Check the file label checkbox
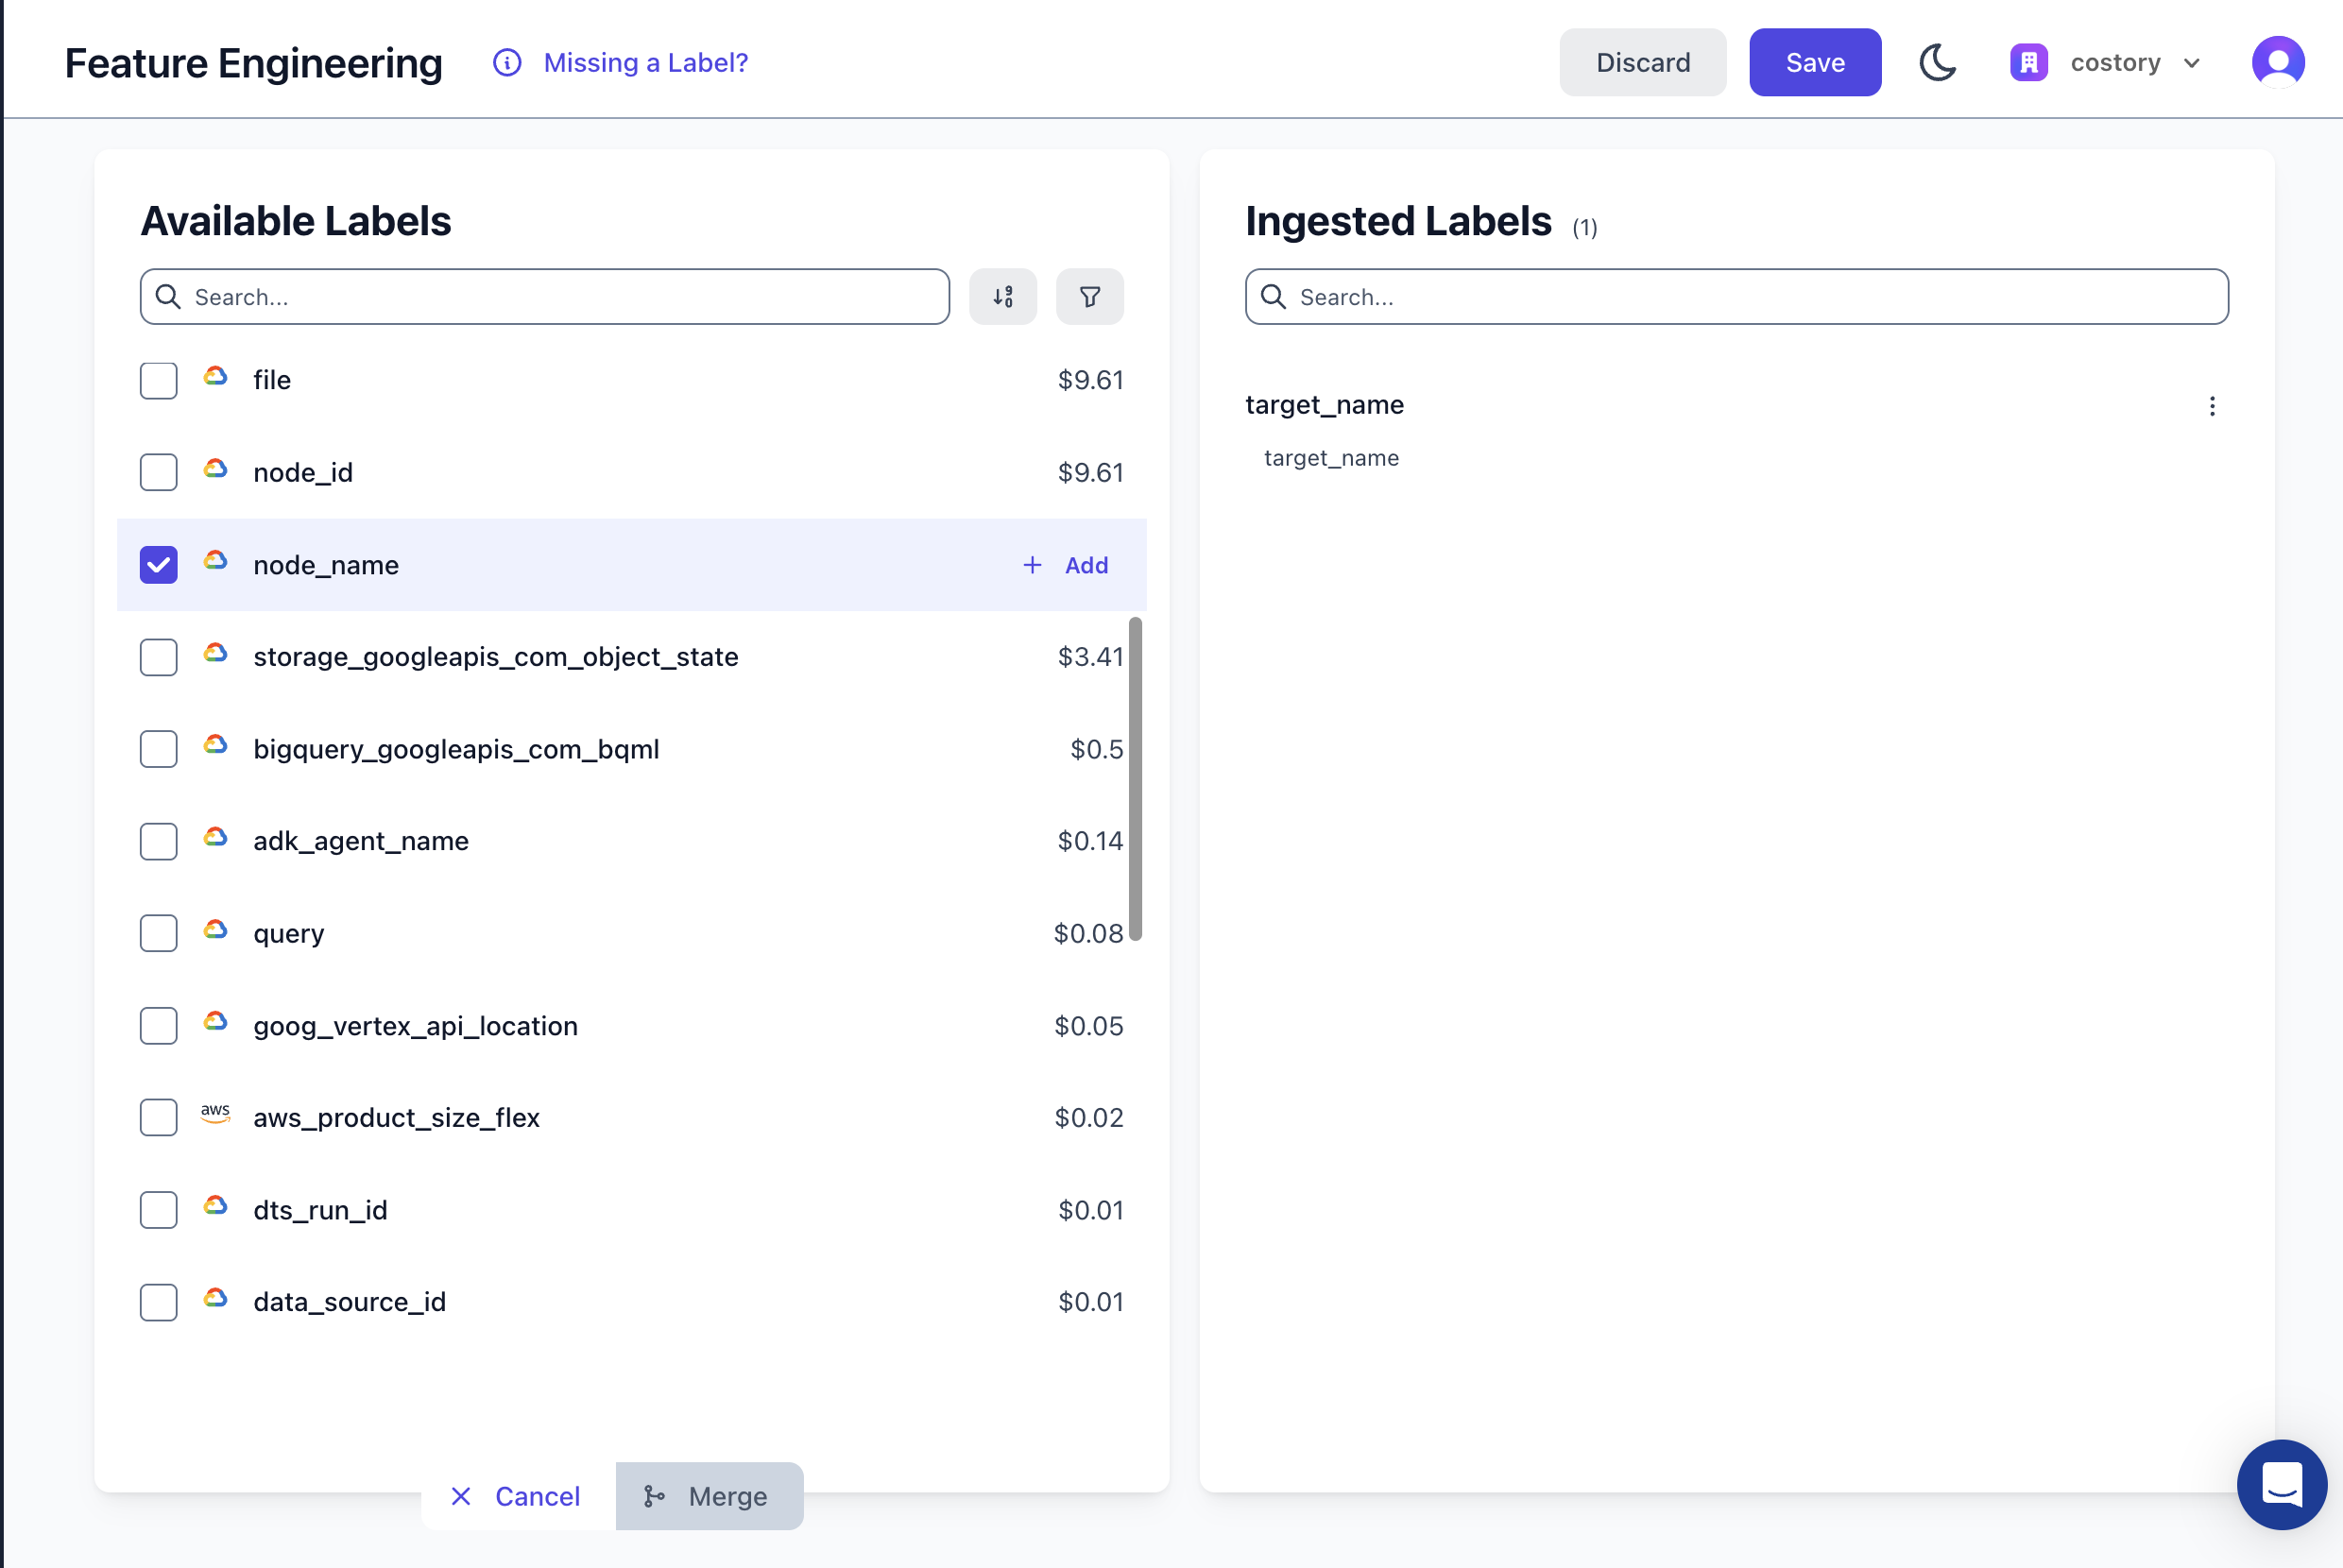Screen dimensions: 2343x1568 159,381
